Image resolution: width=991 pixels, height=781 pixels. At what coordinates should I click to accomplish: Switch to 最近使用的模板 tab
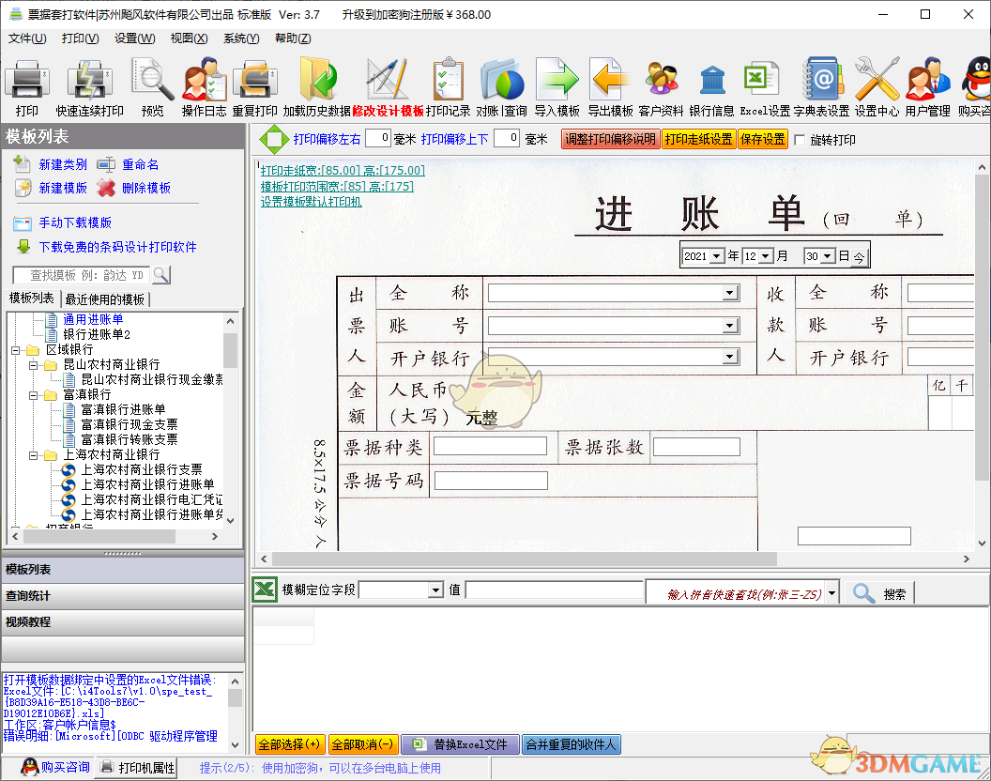104,299
